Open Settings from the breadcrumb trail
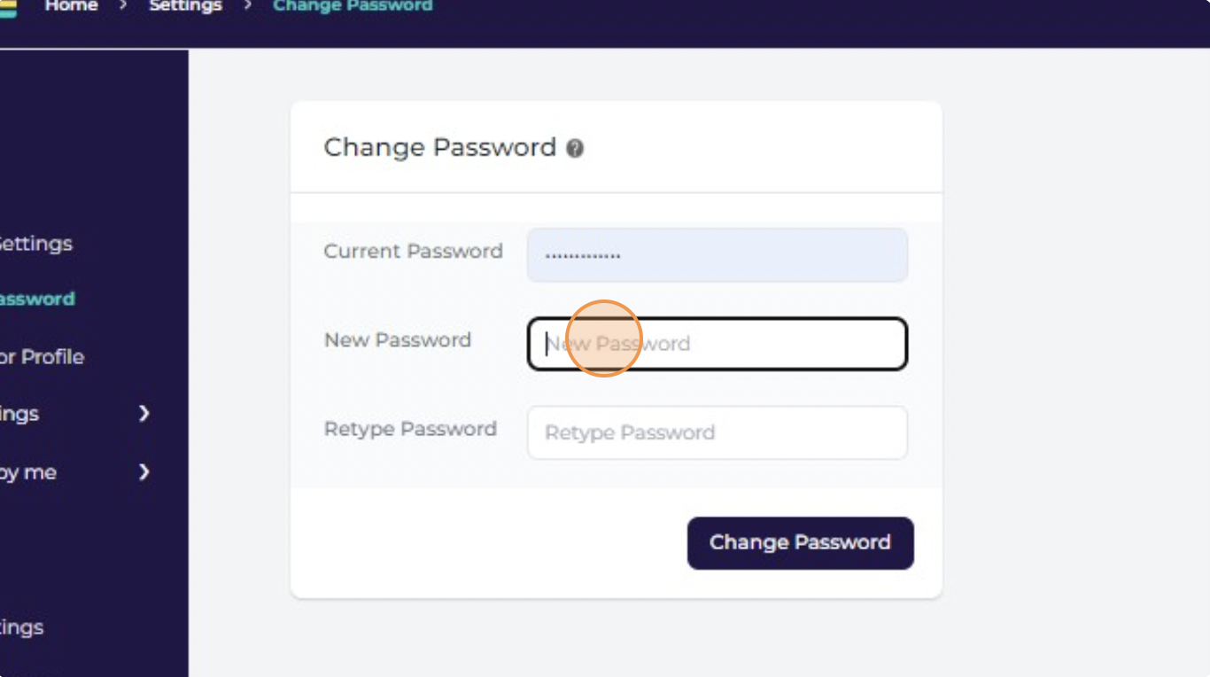1210x677 pixels. pos(185,6)
